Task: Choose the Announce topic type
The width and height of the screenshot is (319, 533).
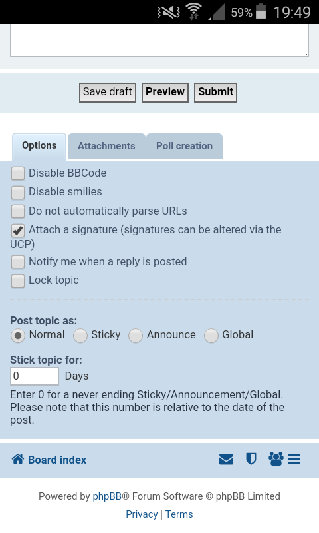Action: click(136, 336)
